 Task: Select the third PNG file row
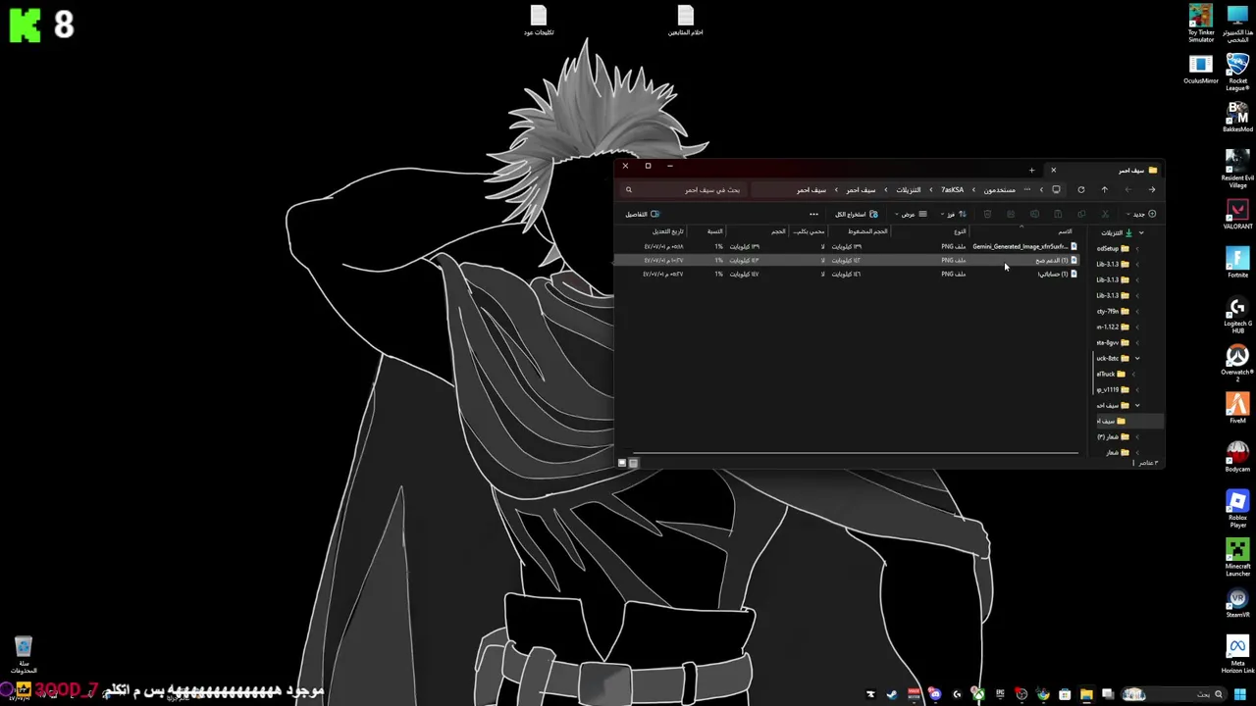849,275
